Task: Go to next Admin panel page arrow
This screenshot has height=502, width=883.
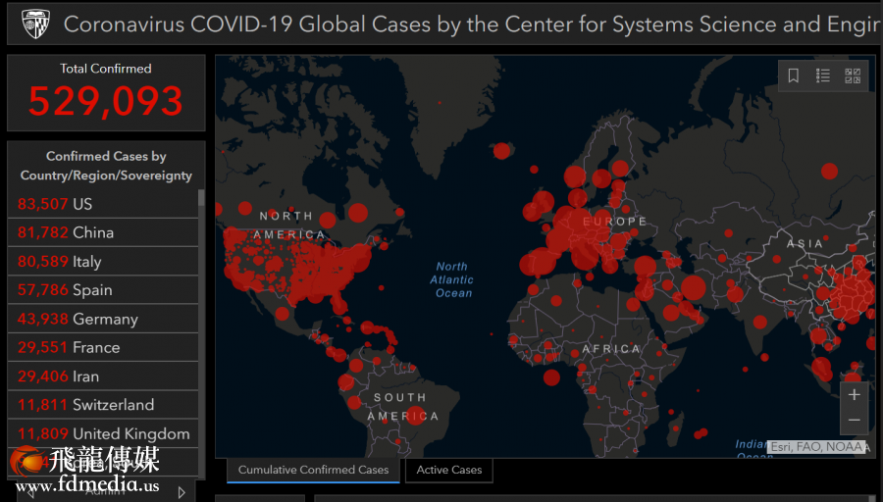Action: 182,492
